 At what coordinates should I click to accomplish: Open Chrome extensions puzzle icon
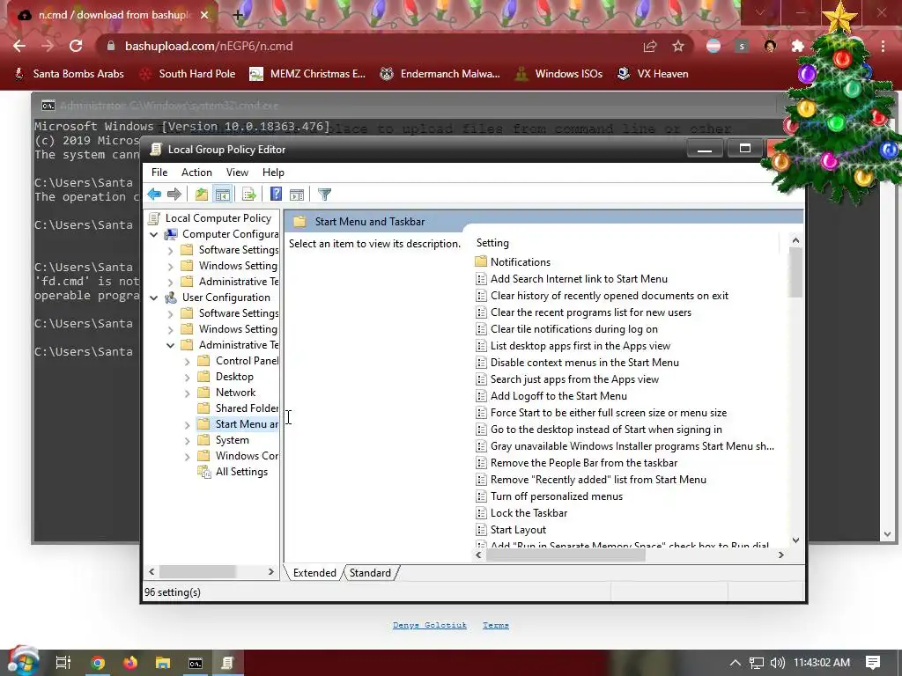tap(798, 46)
